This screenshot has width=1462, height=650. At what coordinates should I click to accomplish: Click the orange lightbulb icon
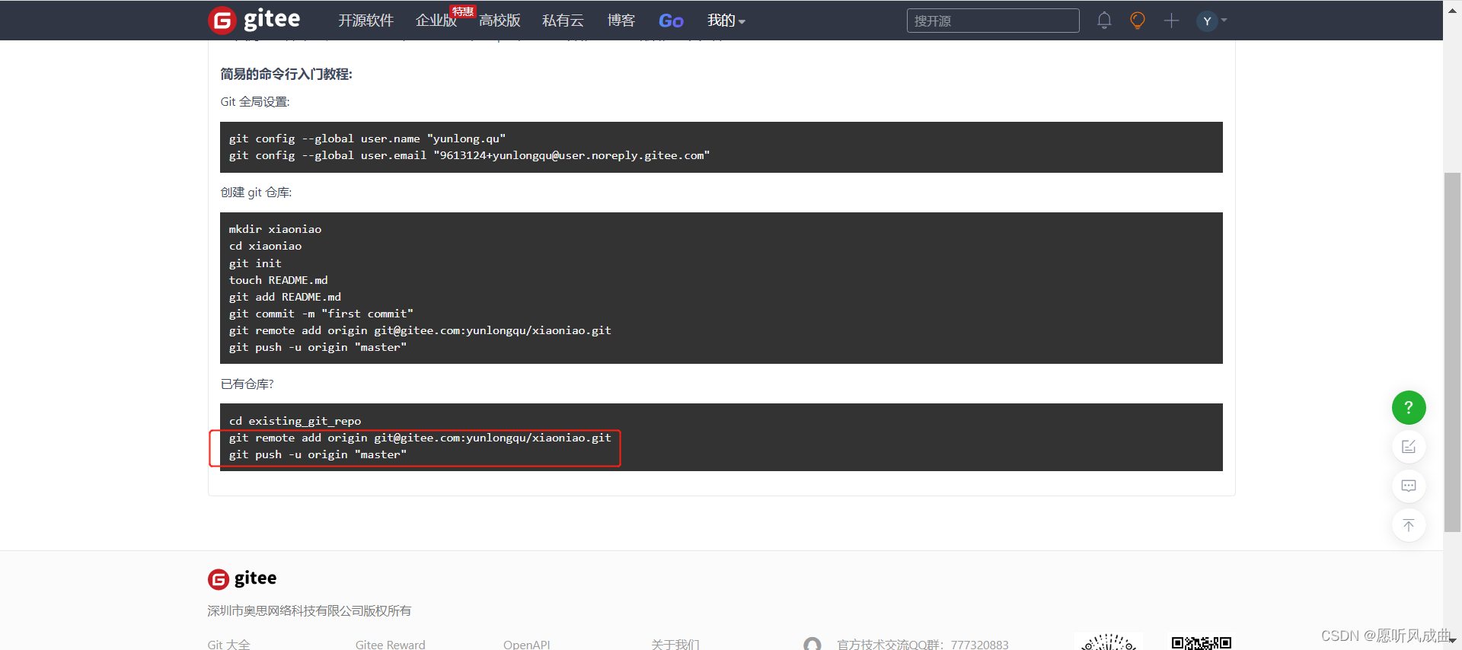1138,21
